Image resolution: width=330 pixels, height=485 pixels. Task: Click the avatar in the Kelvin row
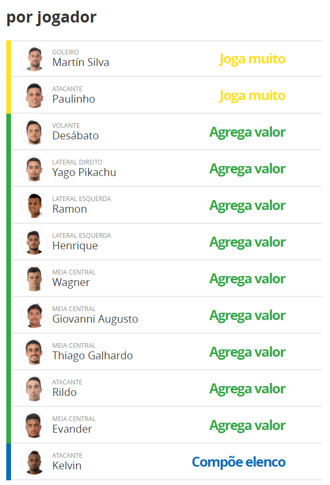click(x=34, y=462)
